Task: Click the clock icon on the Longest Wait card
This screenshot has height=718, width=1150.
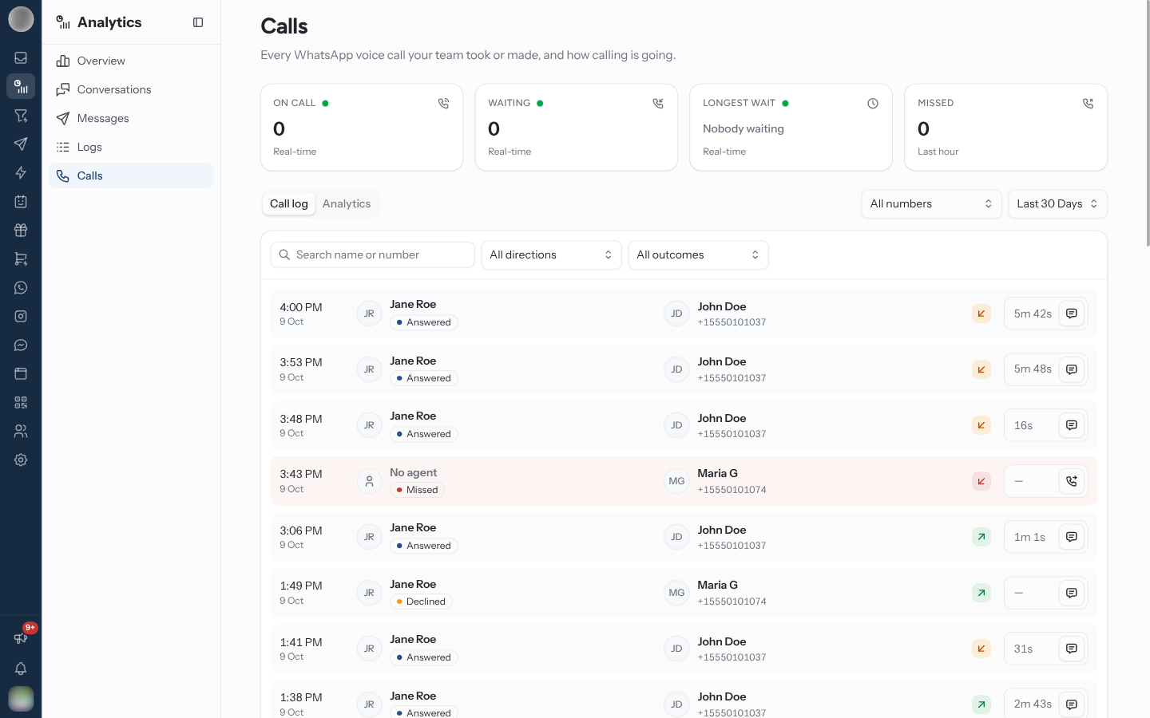Action: click(x=873, y=103)
